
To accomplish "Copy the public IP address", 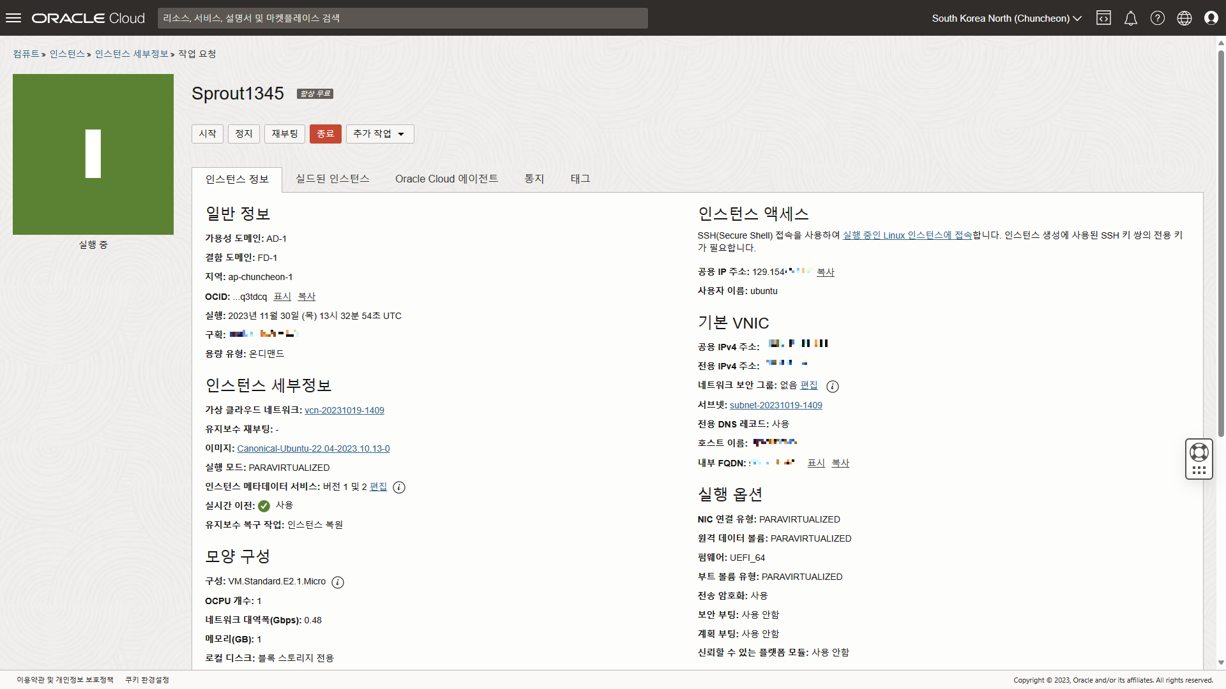I will pos(825,272).
